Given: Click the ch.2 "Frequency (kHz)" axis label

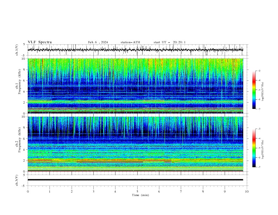Looking at the screenshot, I should (20, 140).
